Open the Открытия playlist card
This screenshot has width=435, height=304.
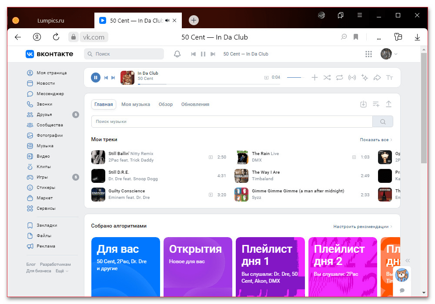[x=198, y=267]
